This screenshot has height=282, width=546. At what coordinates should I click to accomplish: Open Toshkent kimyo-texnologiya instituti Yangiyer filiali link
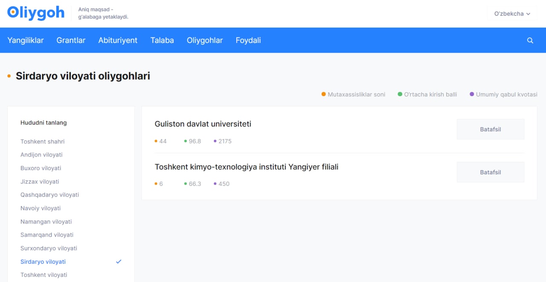click(247, 167)
